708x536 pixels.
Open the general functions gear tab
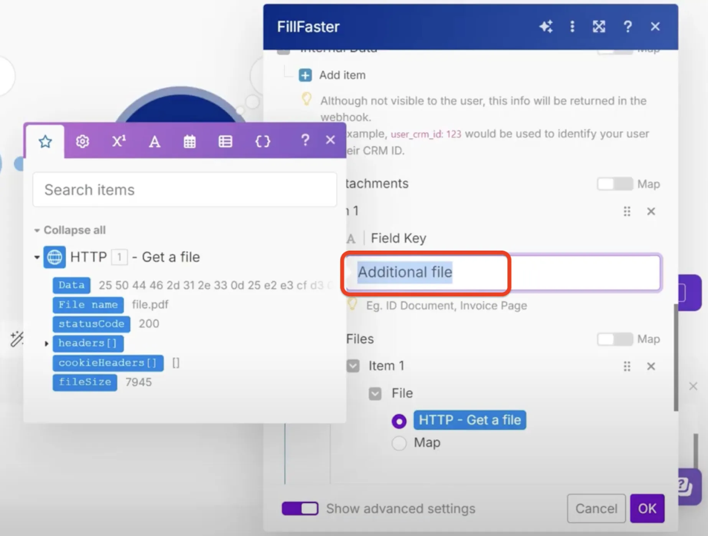click(x=82, y=141)
